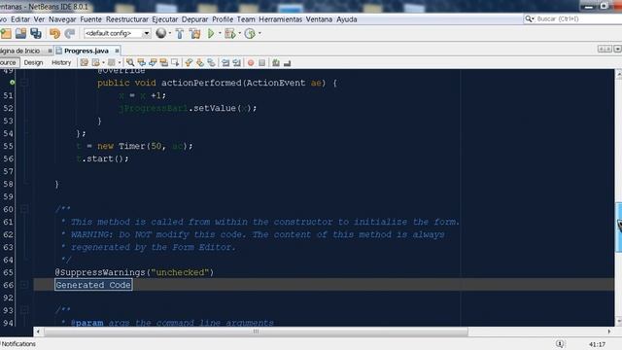Screen dimensions: 622x350
Task: Open the Fuente menu
Action: (x=90, y=19)
